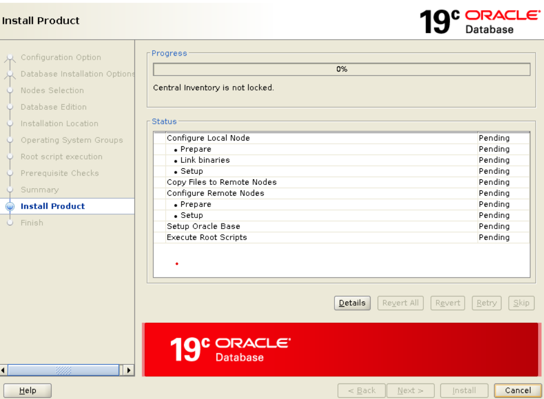Click the Central Inventory is not locked message
Screen dimensions: 544x399
[x=213, y=88]
